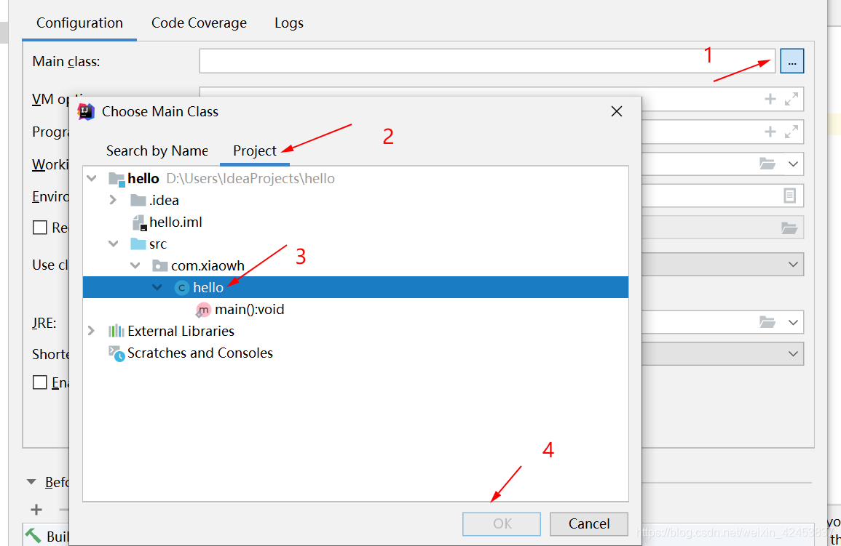Browse working directory folder icon
The width and height of the screenshot is (841, 546).
coord(767,164)
